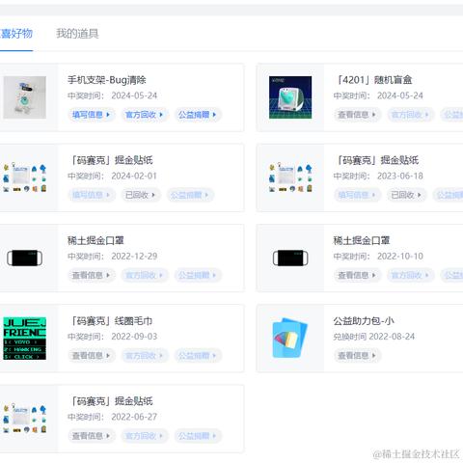
Task: Open 掘金贴纸 thumbnail dated 2023-06-18
Action: tap(290, 177)
